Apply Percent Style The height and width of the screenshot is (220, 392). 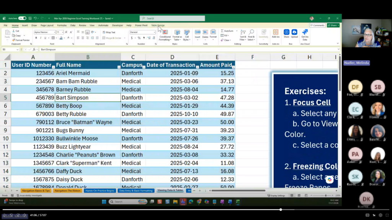139,38
